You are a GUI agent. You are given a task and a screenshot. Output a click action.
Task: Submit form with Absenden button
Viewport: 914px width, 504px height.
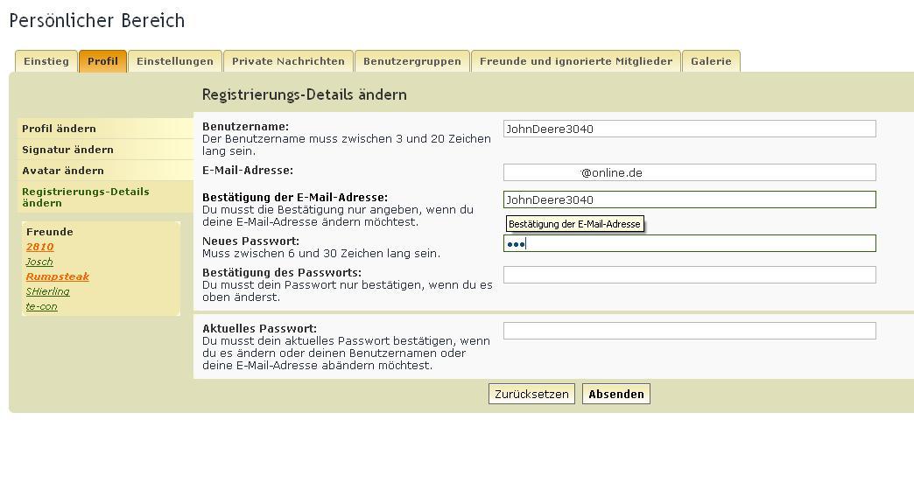[615, 395]
